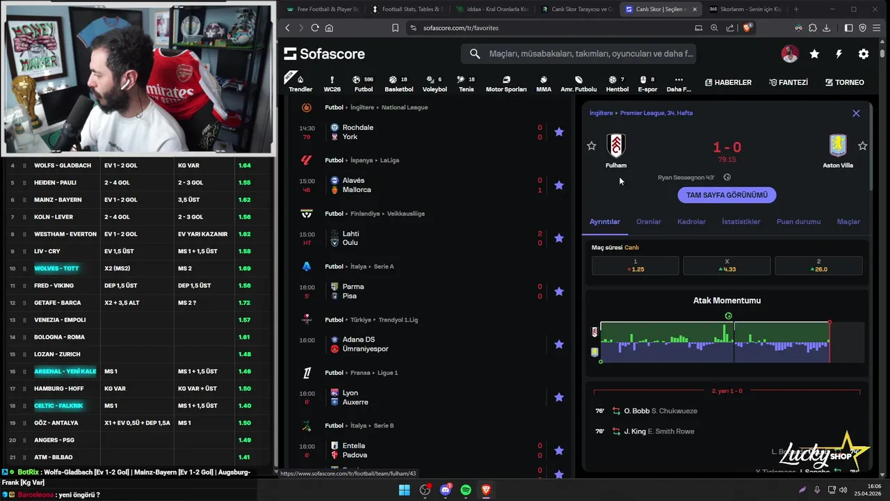Screen dimensions: 890x501
Task: Click the goal marker above the momentum graph
Action: click(x=728, y=316)
